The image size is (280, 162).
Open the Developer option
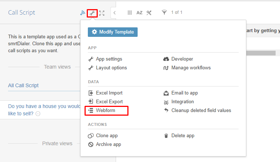[182, 59]
